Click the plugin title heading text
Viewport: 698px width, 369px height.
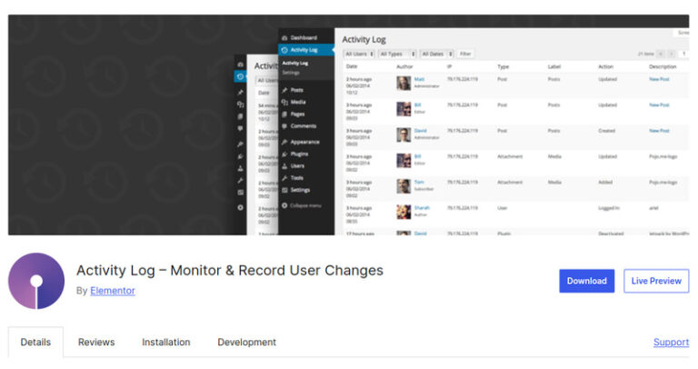tap(230, 270)
